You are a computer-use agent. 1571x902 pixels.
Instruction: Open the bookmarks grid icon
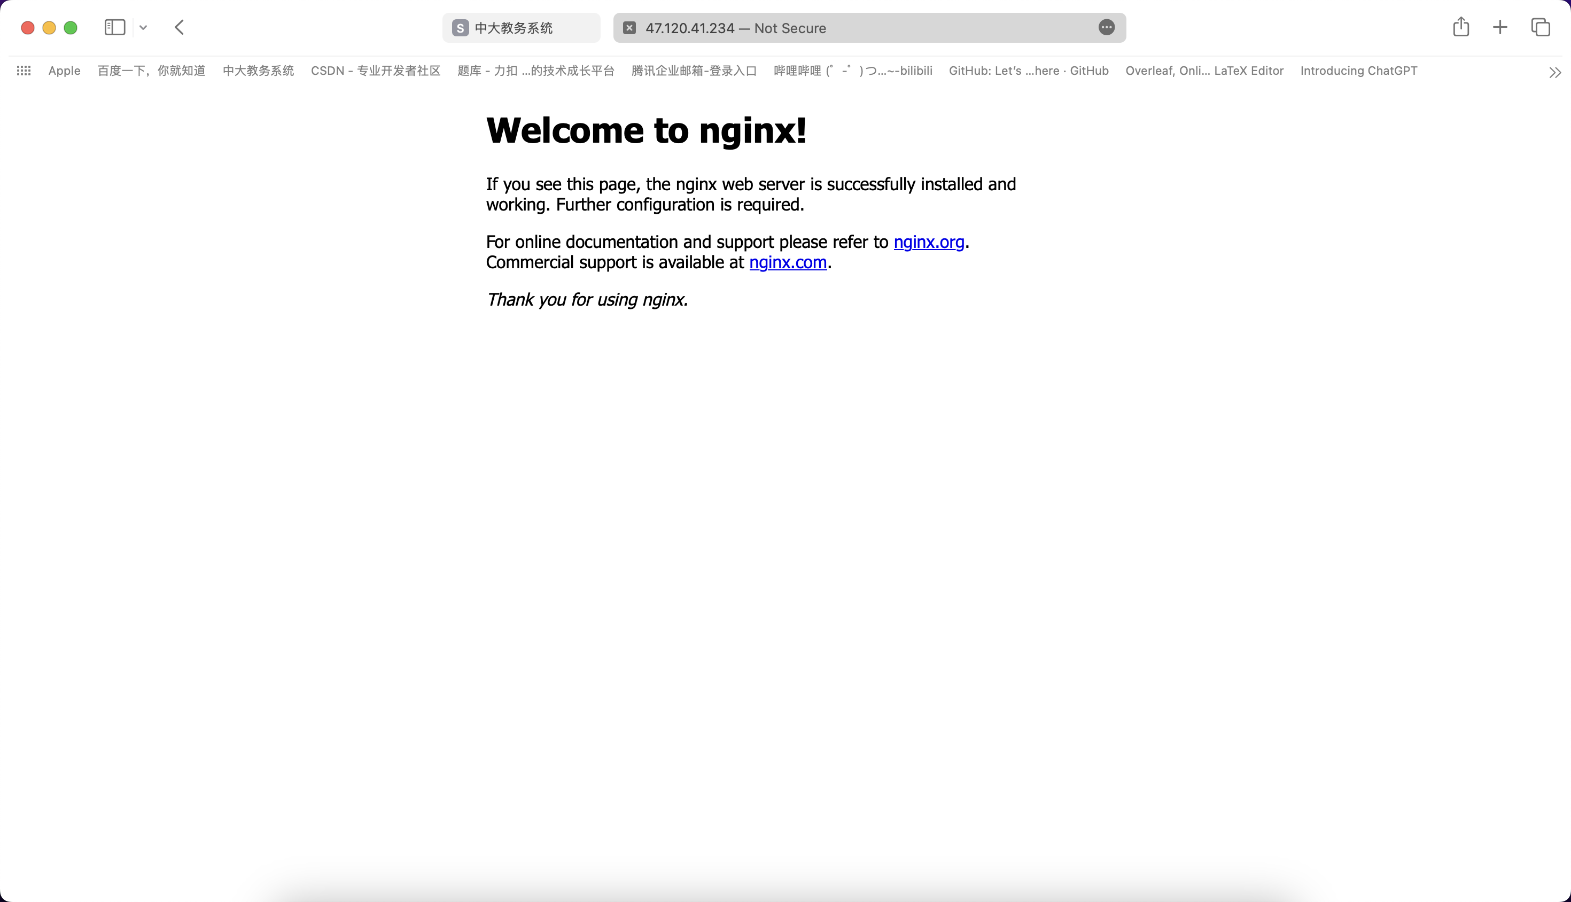(x=24, y=71)
